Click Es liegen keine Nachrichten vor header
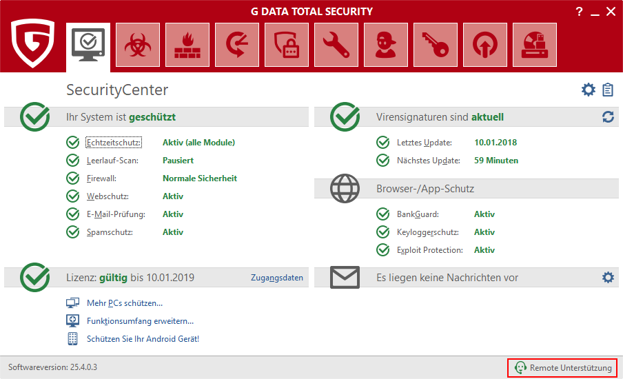This screenshot has height=379, width=623. 447,278
